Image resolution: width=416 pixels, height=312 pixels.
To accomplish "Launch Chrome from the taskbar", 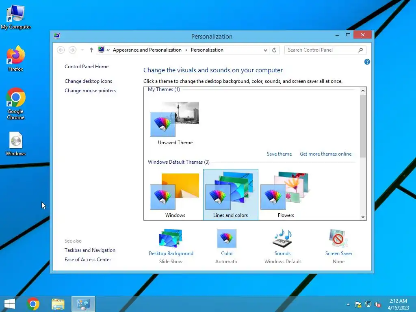I will point(33,304).
